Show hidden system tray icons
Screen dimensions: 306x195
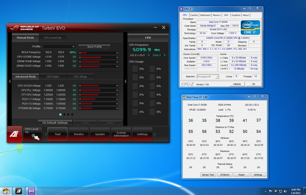(265, 192)
